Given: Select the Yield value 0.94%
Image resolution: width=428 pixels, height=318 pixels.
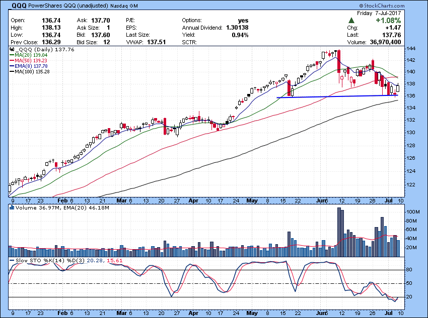Looking at the screenshot, I should pos(240,35).
